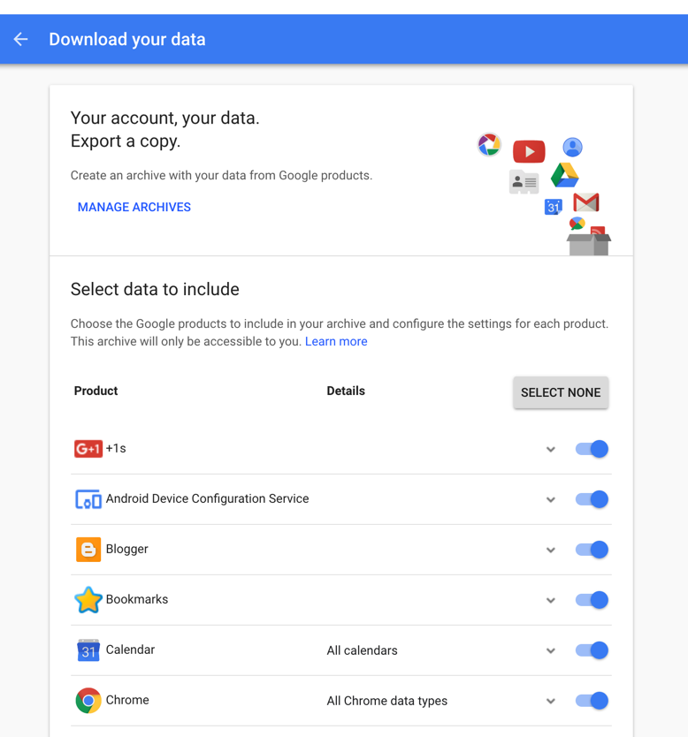
Task: Click the All calendars details text
Action: pos(362,650)
